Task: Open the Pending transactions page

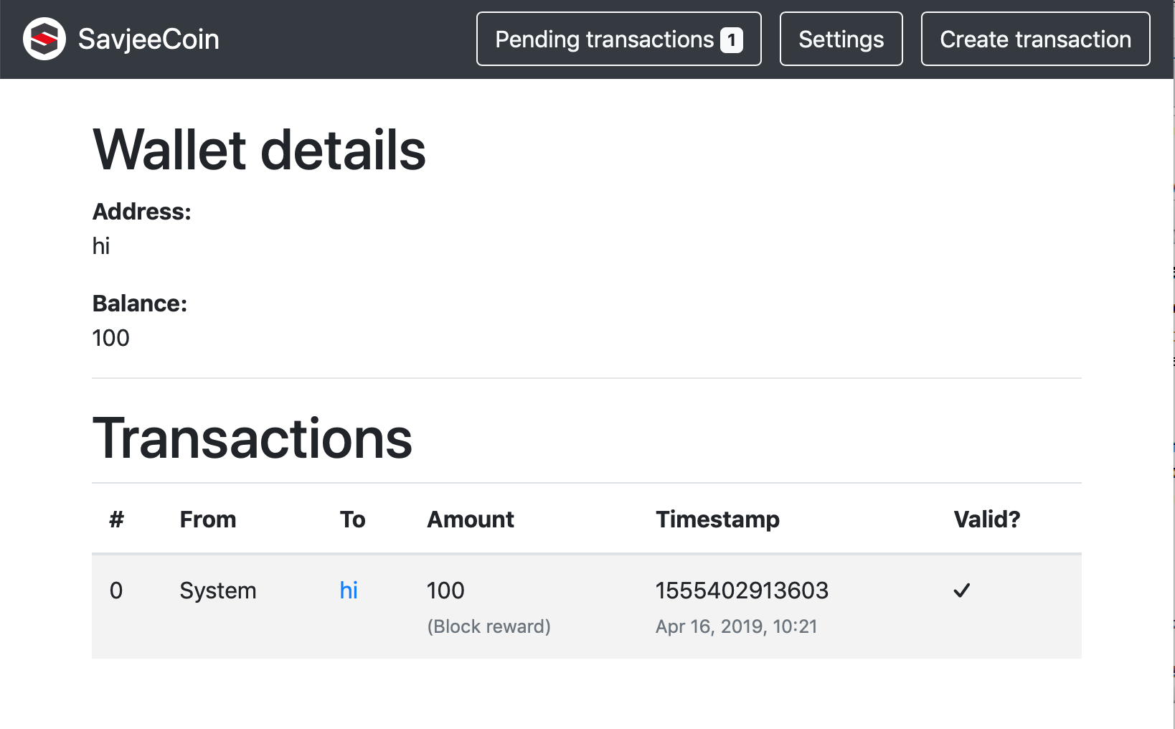Action: click(x=604, y=39)
